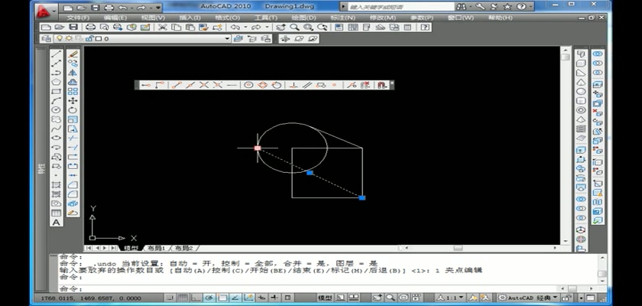This screenshot has width=642, height=306.
Task: Select the Circle draw tool
Action: click(56, 110)
